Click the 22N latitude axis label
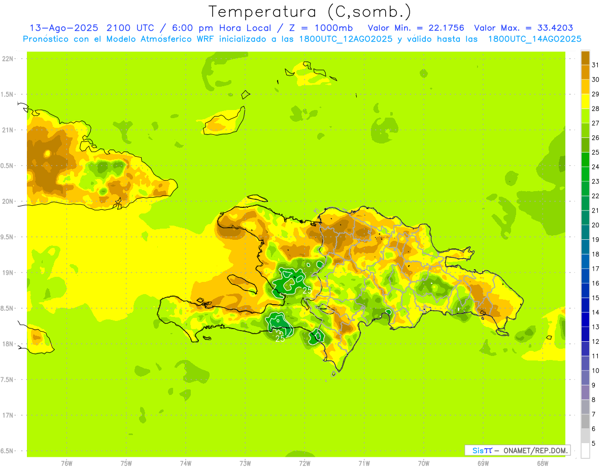The width and height of the screenshot is (609, 470). pos(7,59)
